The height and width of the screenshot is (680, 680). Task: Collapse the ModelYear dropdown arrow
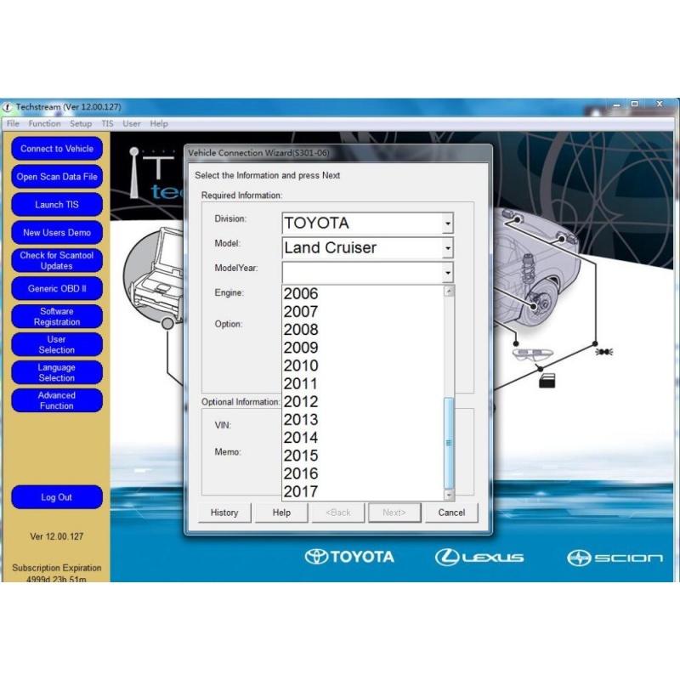pos(448,273)
